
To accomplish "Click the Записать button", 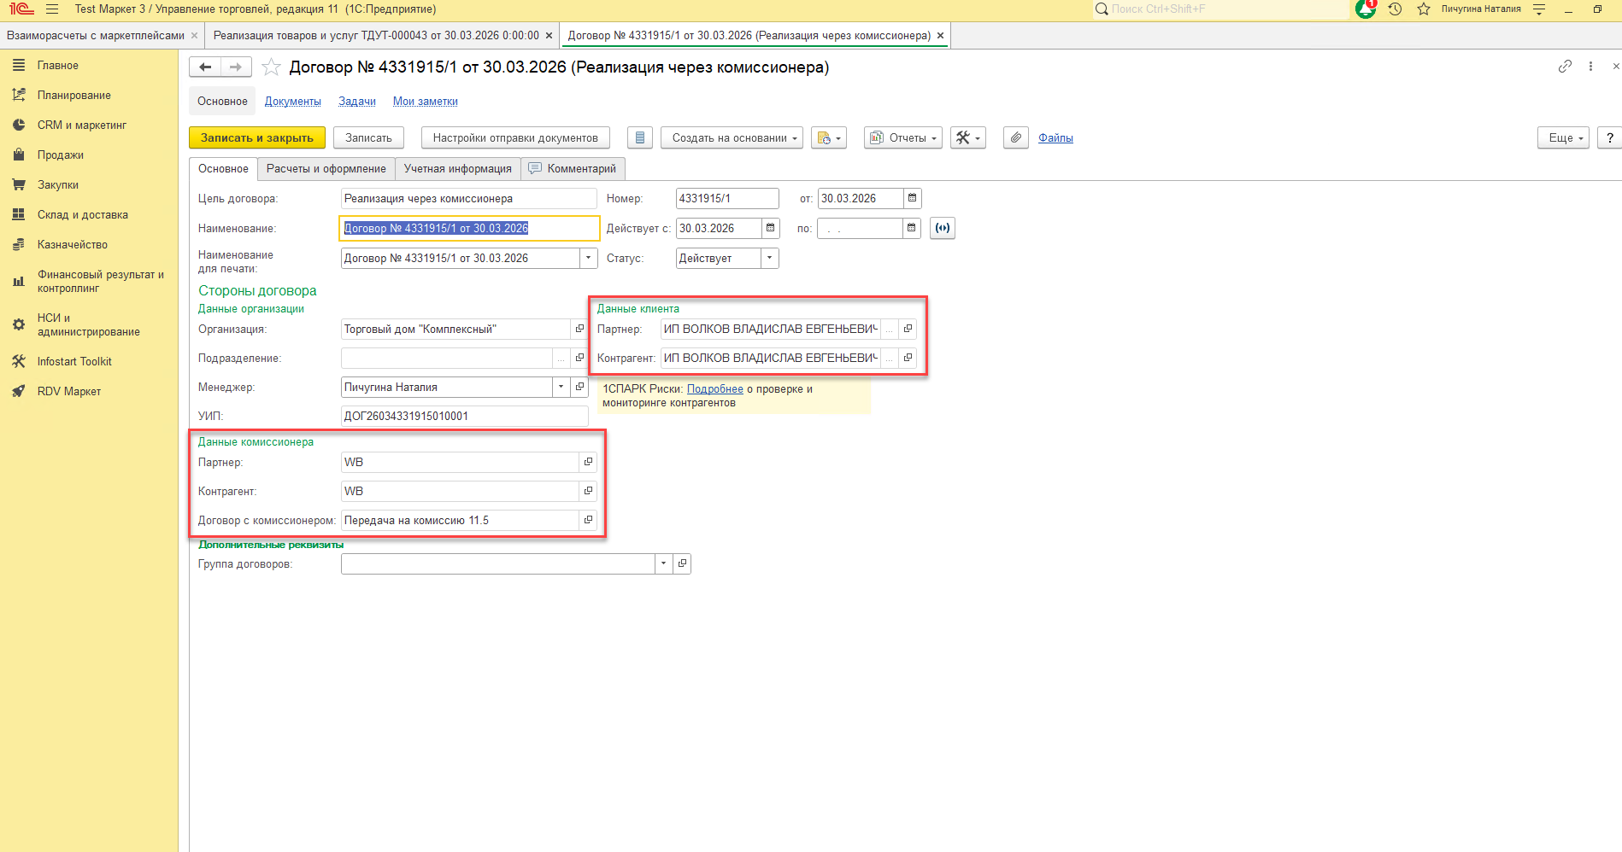I will (368, 137).
